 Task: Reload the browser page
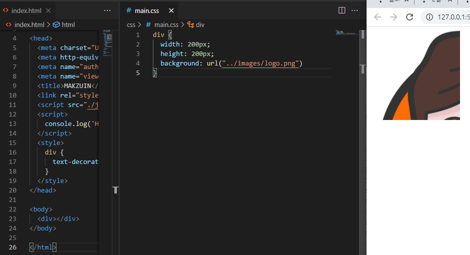click(x=410, y=17)
